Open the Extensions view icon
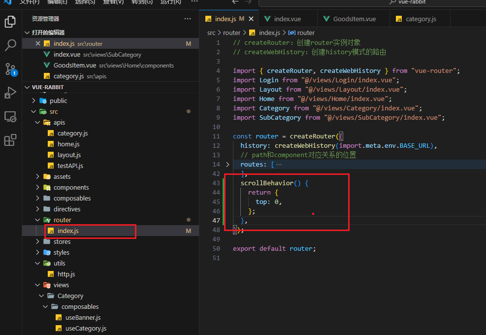The height and width of the screenshot is (335, 486). pyautogui.click(x=10, y=140)
